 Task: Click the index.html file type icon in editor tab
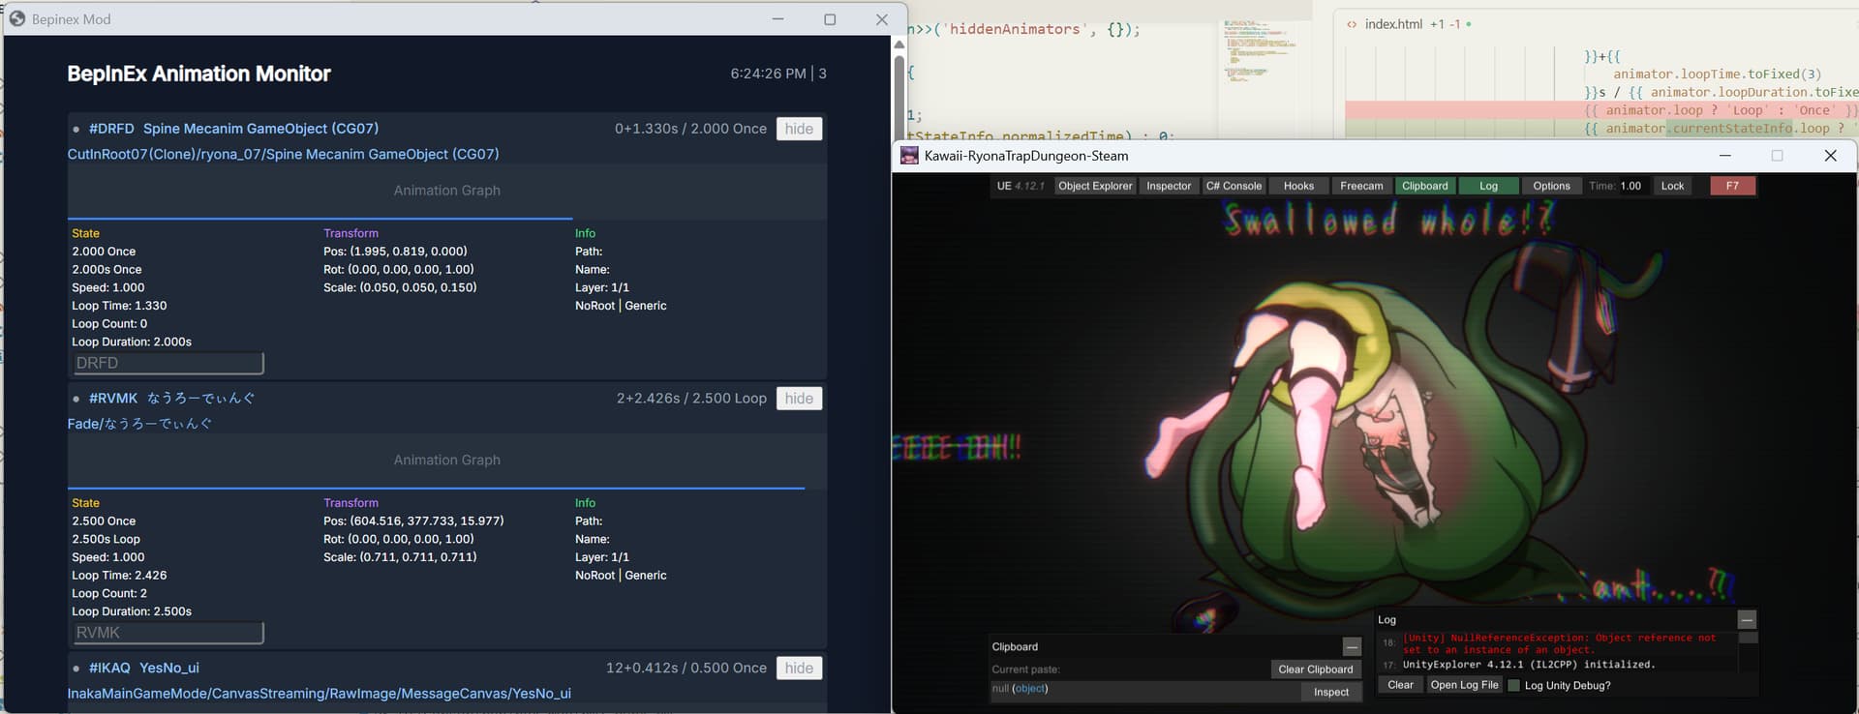click(1352, 24)
